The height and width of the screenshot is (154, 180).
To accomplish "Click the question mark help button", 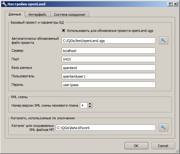I will pyautogui.click(x=170, y=4).
